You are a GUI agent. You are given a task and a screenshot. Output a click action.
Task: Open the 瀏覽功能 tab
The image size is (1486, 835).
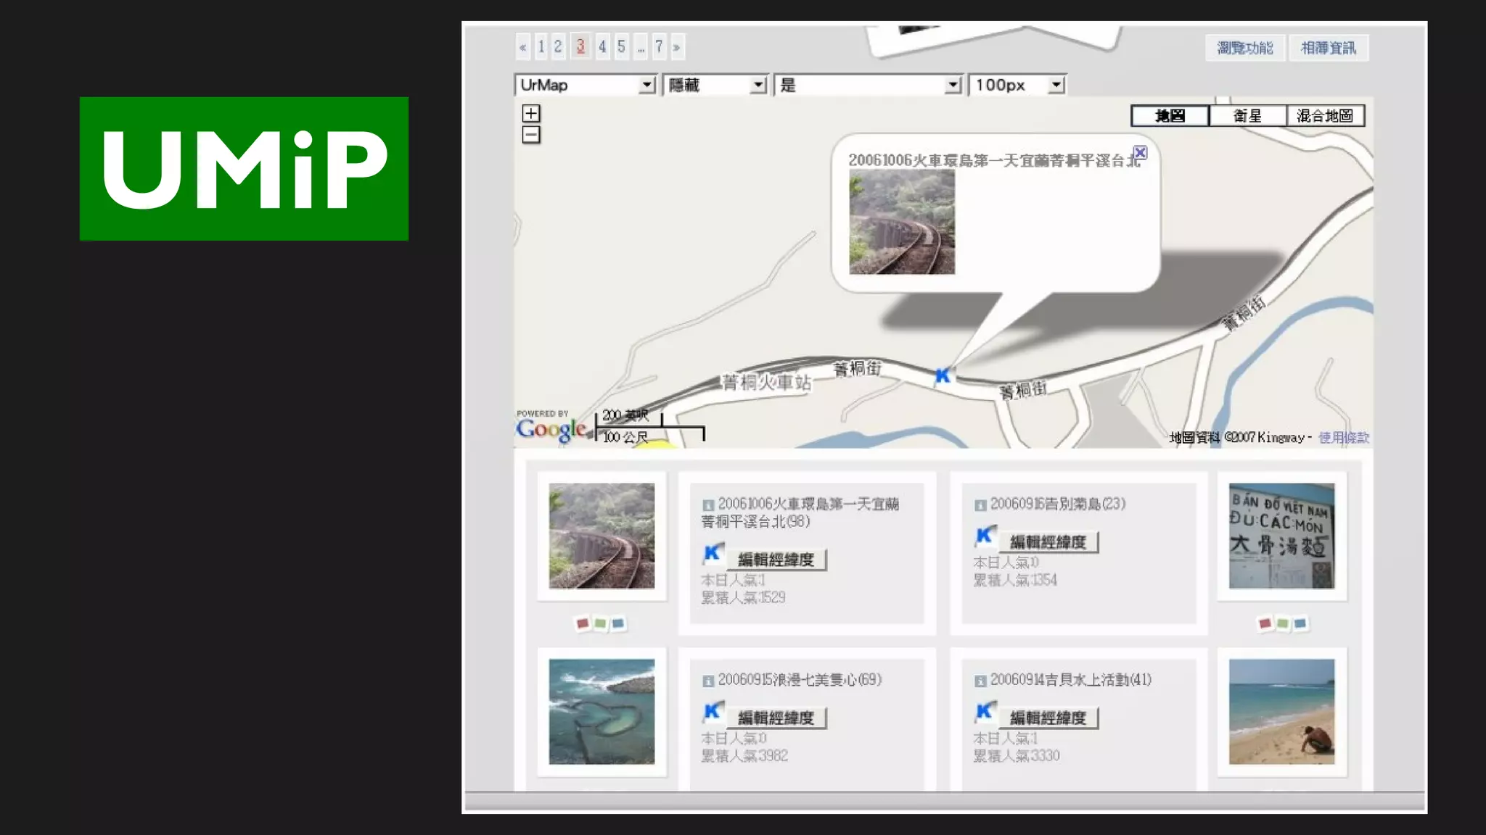tap(1244, 48)
